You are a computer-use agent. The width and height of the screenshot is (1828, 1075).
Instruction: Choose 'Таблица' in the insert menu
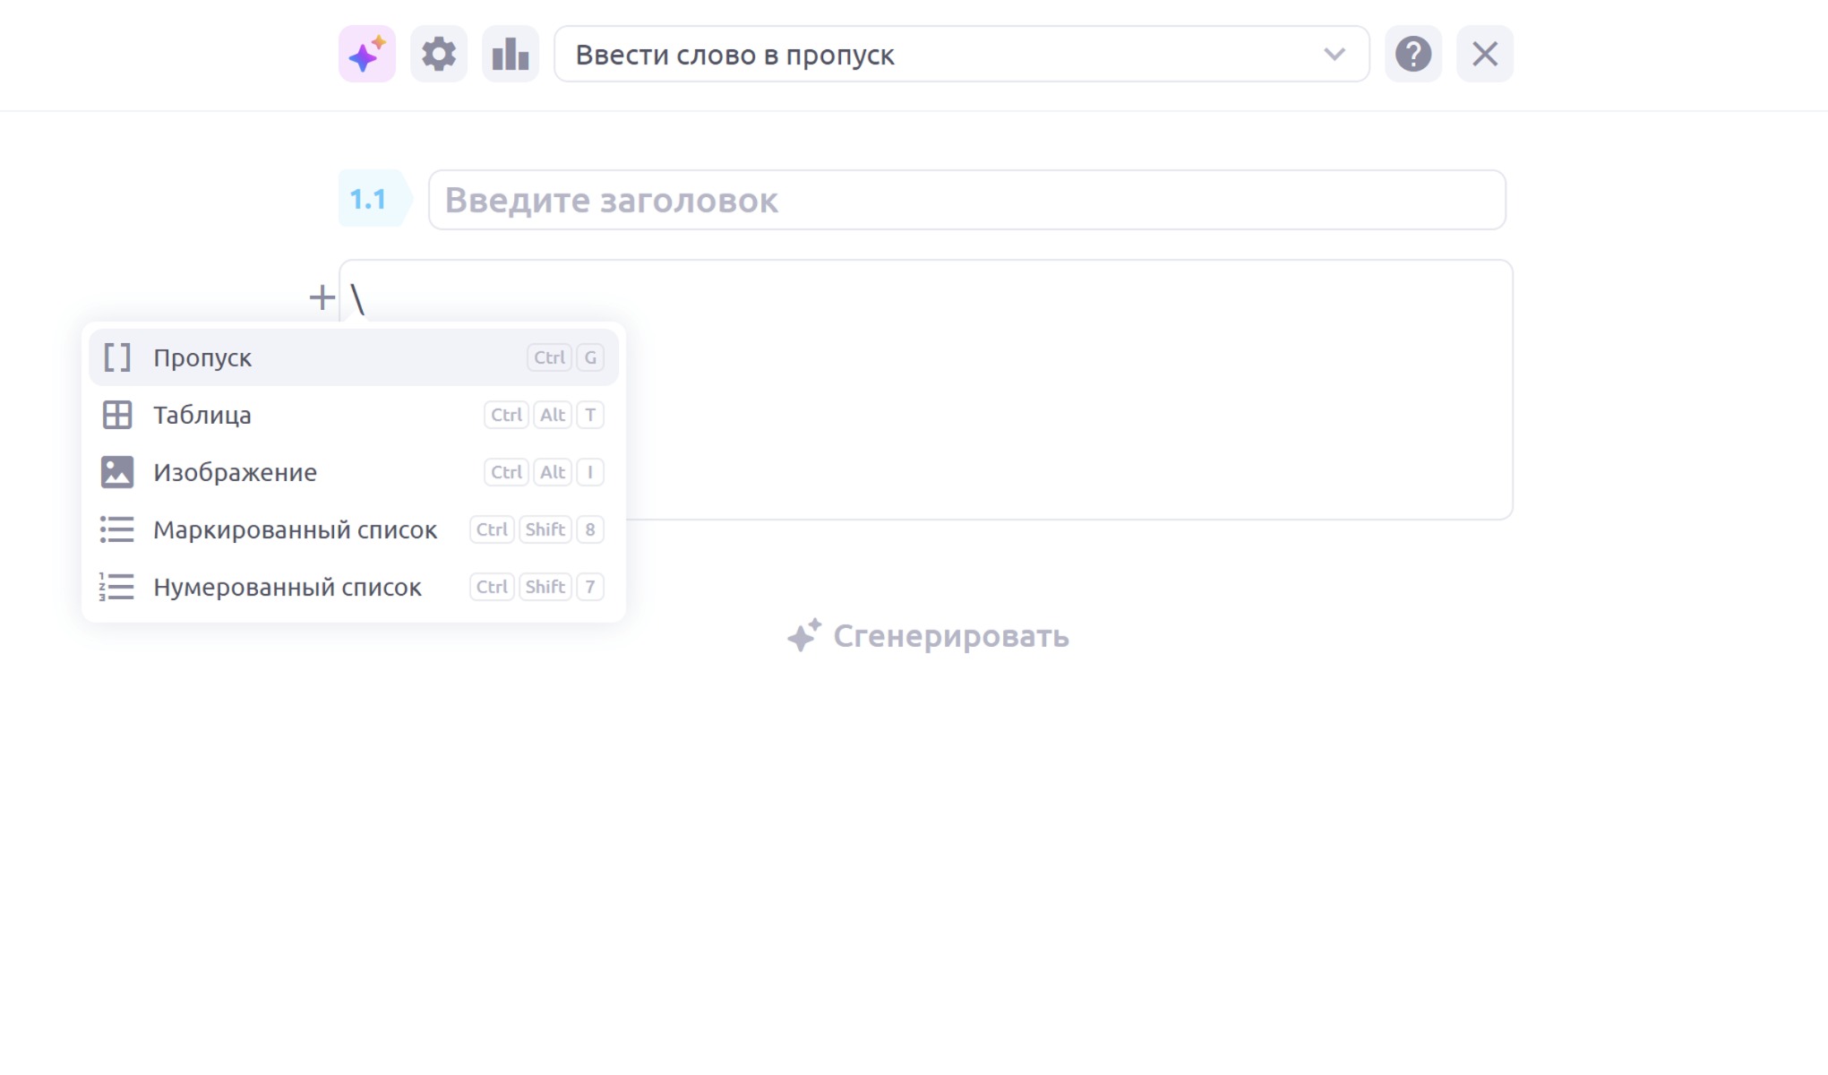point(354,415)
